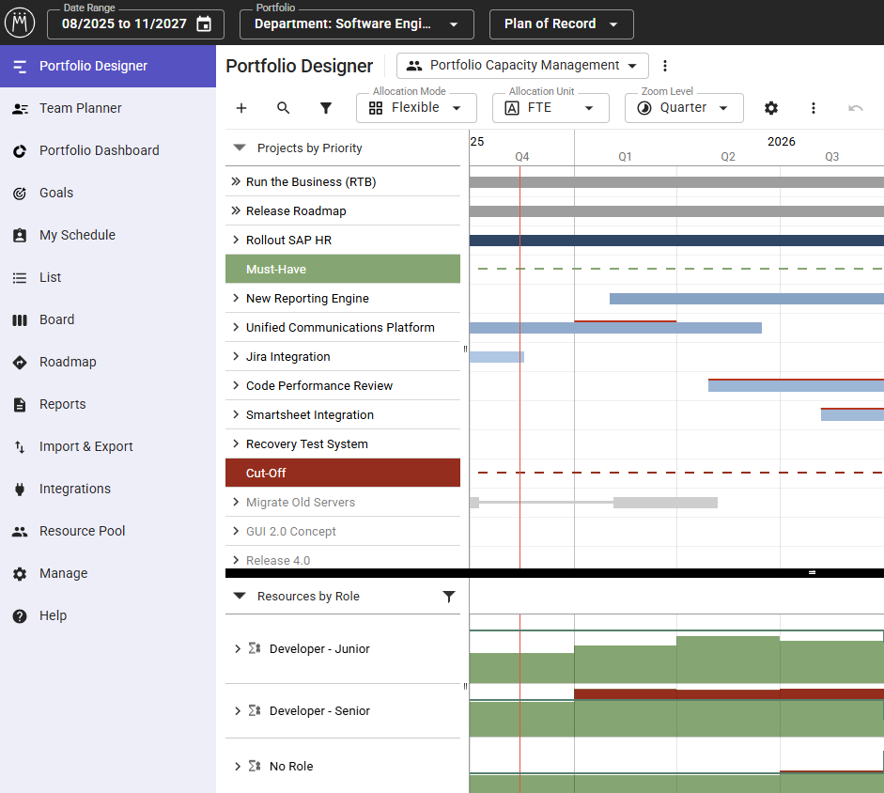Collapse the Projects by Priority group
Screen dimensions: 884x793
point(240,148)
